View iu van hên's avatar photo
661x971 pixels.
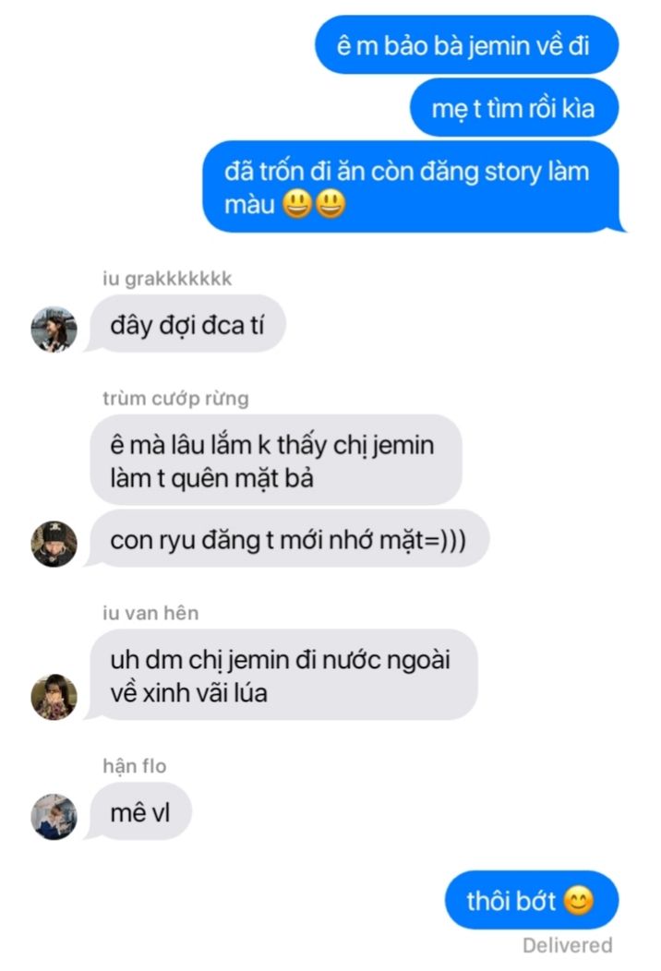(54, 697)
